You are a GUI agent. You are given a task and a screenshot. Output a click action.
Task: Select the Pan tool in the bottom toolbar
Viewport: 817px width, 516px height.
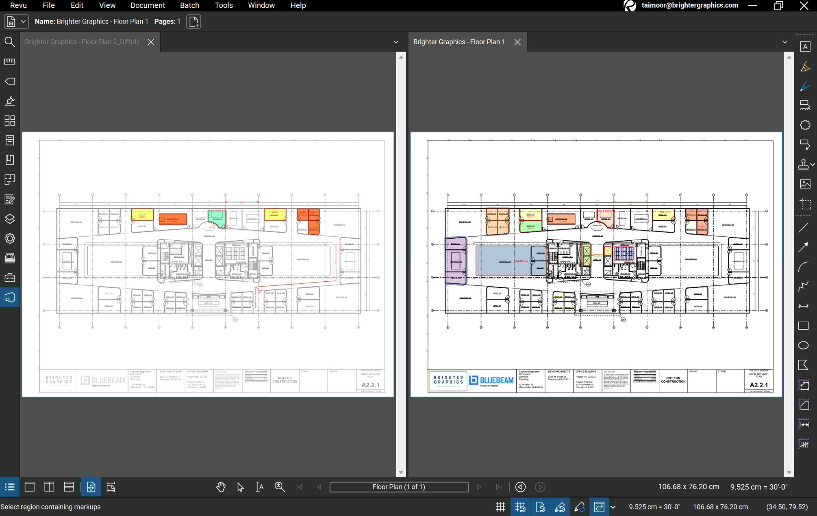221,487
